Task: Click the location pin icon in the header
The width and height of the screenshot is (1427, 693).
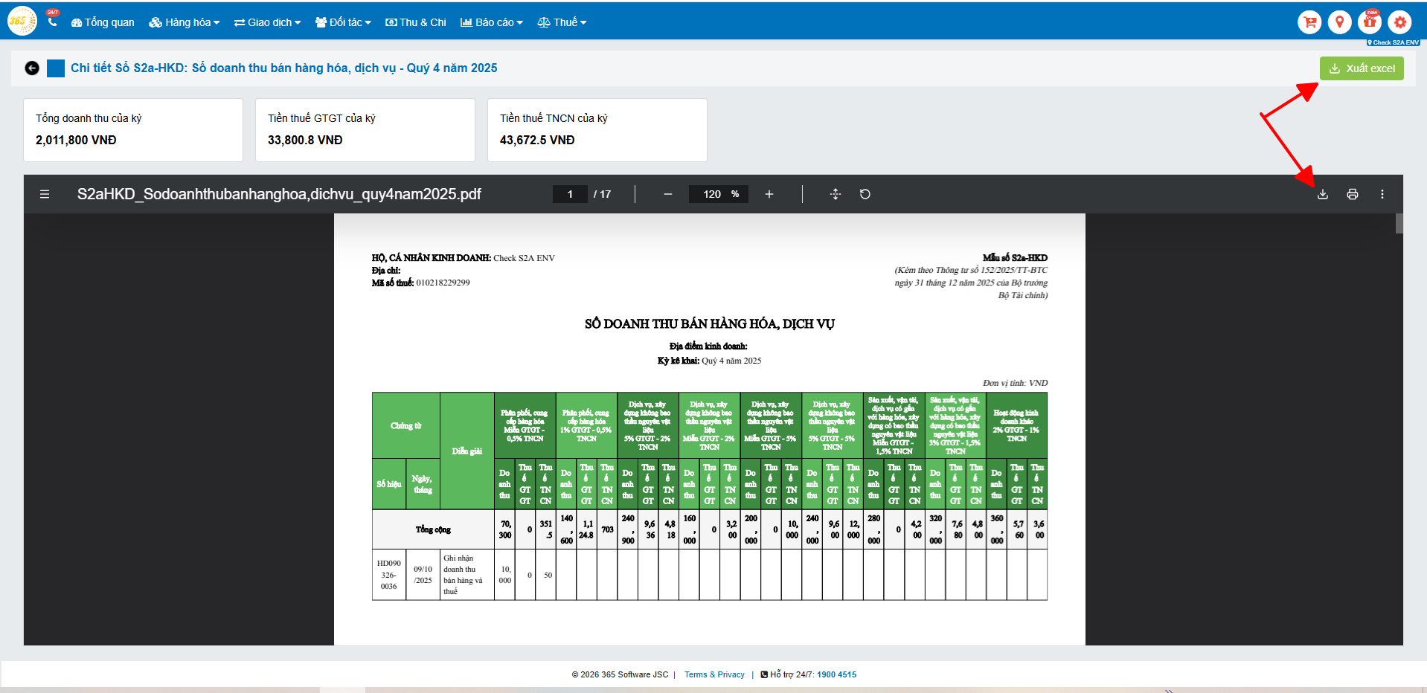Action: tap(1339, 22)
